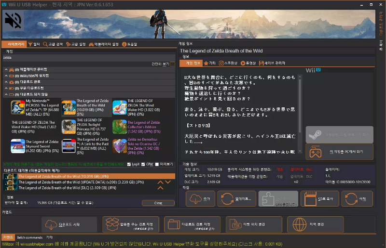
Task: Click description scrollbar down arrow
Action: click(300, 151)
